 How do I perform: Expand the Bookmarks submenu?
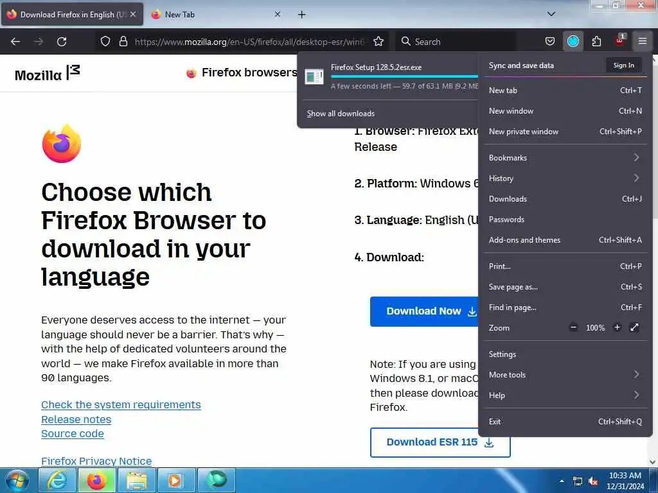(565, 158)
